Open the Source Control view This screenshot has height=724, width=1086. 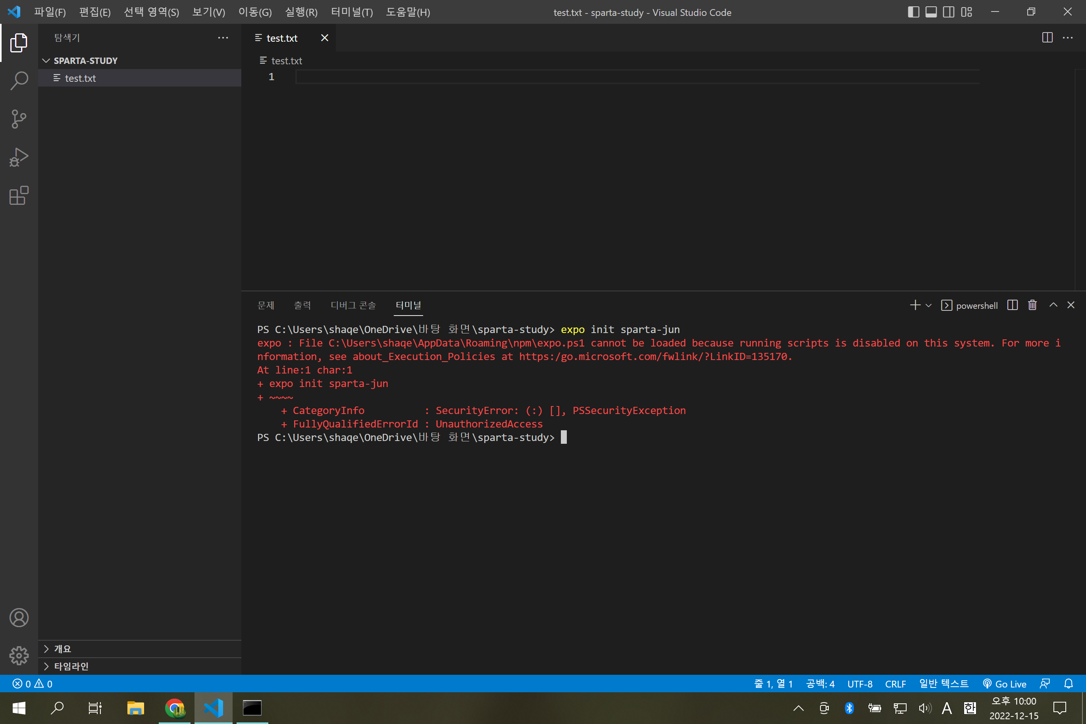click(x=19, y=119)
